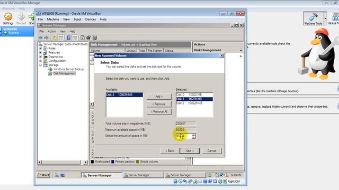The image size is (339, 190).
Task: Click the Start button in guest taskbar
Action: 43,175
